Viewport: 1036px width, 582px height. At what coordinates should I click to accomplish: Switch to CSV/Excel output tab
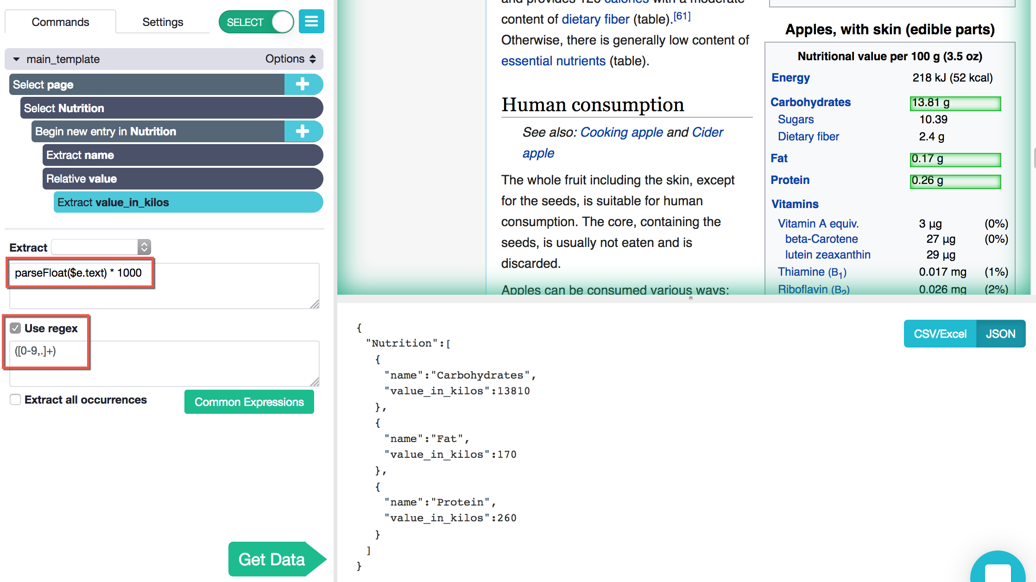pyautogui.click(x=940, y=334)
